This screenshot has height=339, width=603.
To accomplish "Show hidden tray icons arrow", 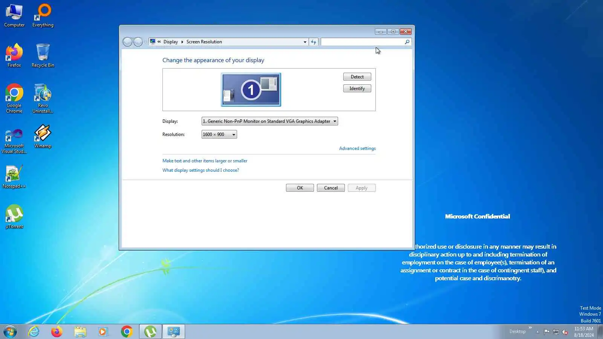I will click(537, 332).
